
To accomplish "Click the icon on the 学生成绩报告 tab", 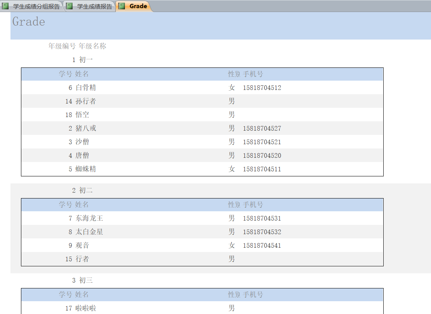I will click(x=69, y=6).
